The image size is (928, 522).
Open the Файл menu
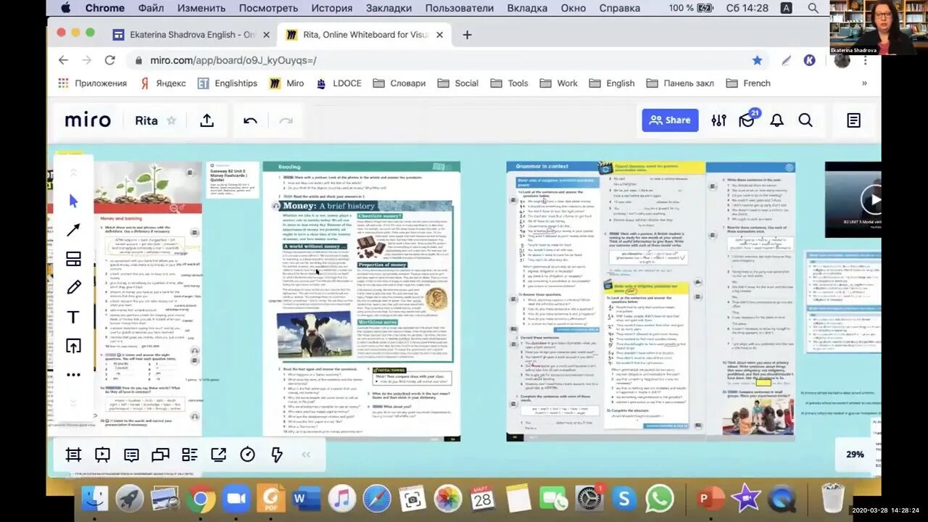point(151,8)
